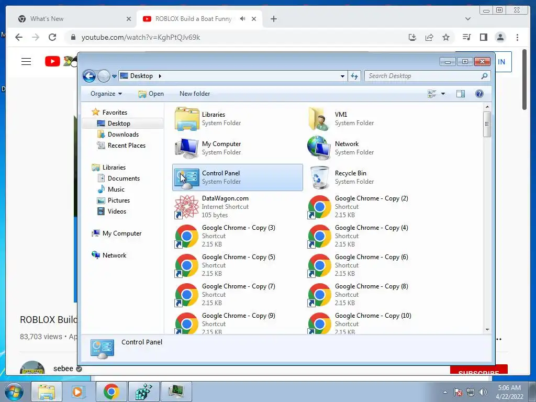The image size is (536, 402).
Task: Click the Explorer refresh button beside address bar
Action: click(354, 76)
